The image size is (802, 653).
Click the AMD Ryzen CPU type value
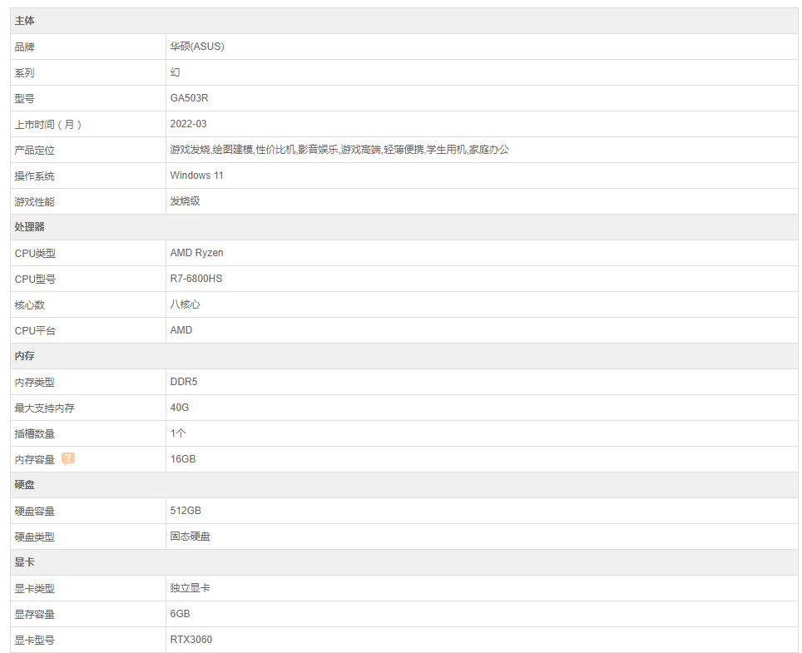[197, 253]
